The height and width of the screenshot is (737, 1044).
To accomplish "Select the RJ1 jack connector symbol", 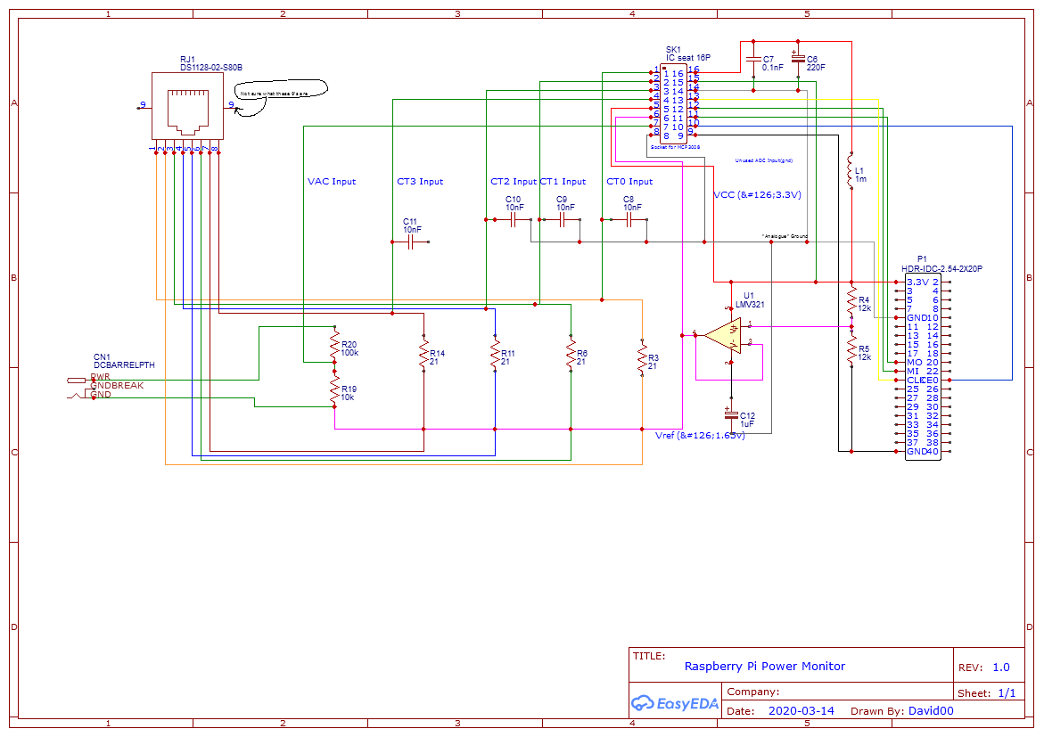I will (x=186, y=105).
